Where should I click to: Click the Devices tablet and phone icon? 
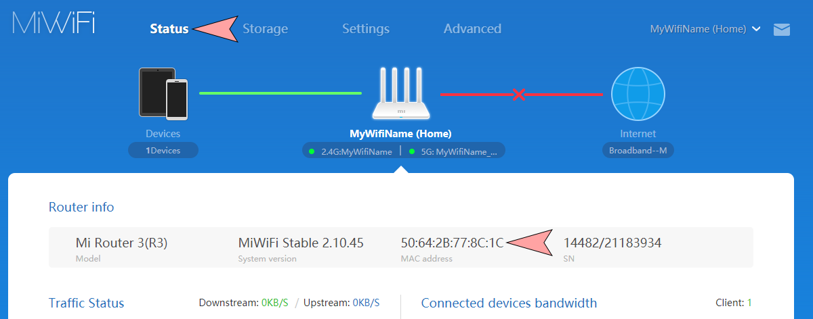[163, 93]
